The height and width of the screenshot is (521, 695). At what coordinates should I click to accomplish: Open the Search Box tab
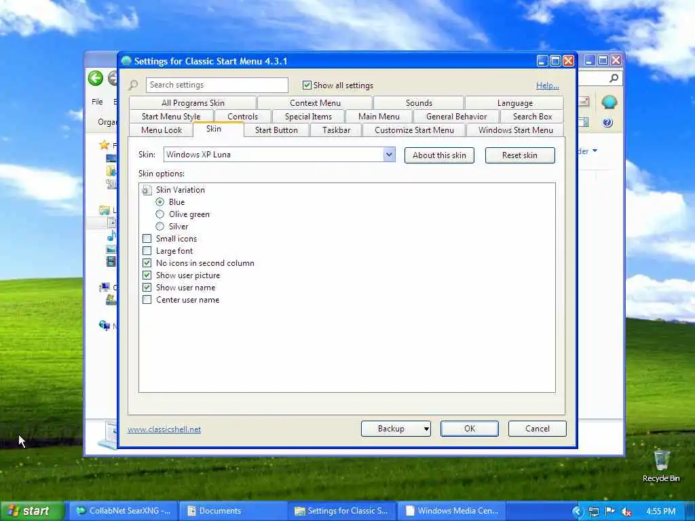coord(532,117)
